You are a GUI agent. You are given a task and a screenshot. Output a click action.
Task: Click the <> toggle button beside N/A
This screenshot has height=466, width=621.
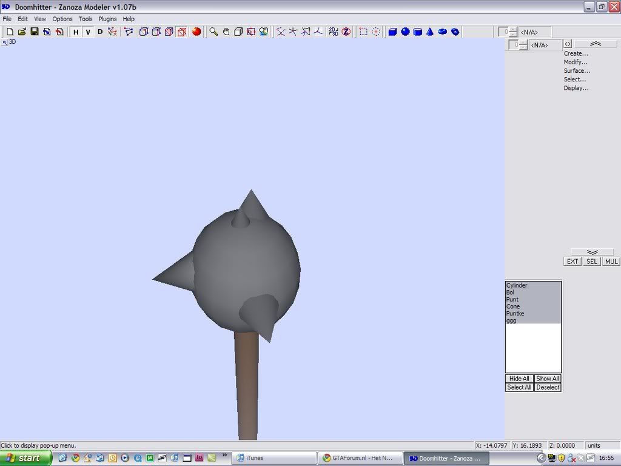[x=568, y=44]
